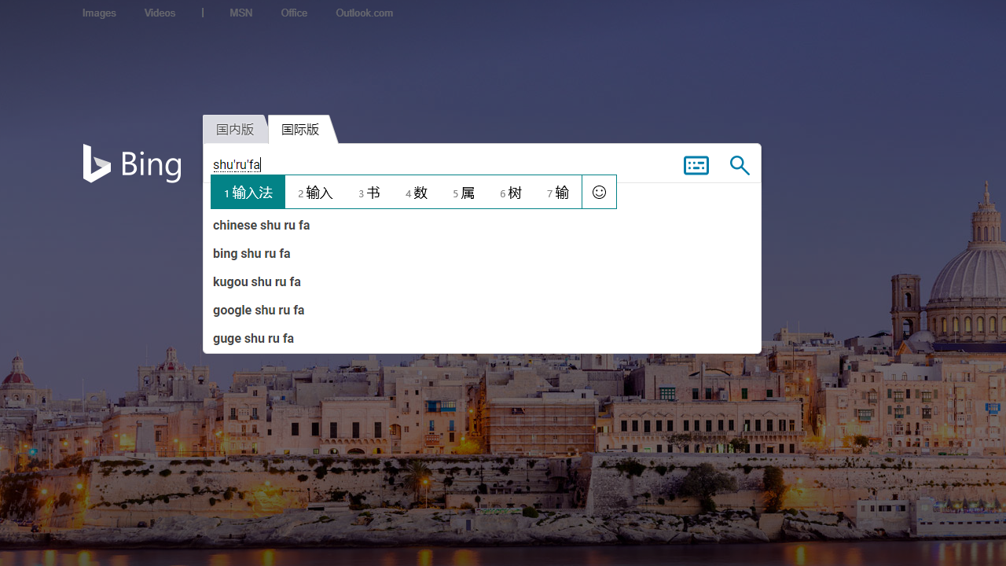1006x566 pixels.
Task: Switch to the 国内版 tab
Action: pyautogui.click(x=235, y=130)
